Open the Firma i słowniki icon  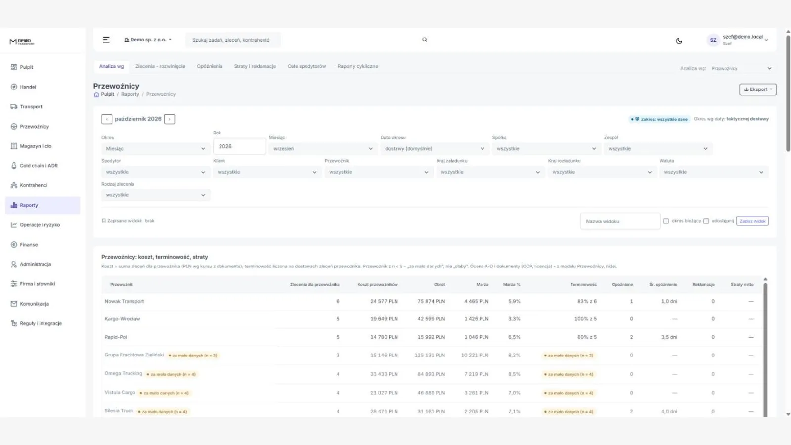pos(14,284)
